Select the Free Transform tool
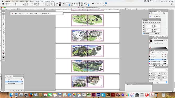 click(4, 38)
